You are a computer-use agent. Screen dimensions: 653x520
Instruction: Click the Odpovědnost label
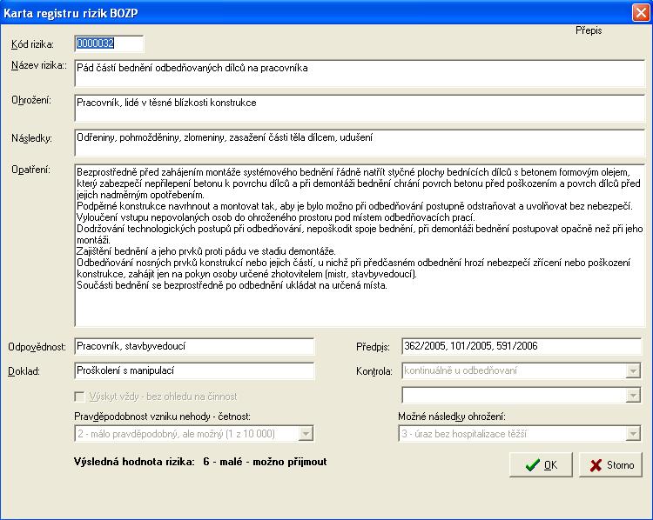coord(37,347)
